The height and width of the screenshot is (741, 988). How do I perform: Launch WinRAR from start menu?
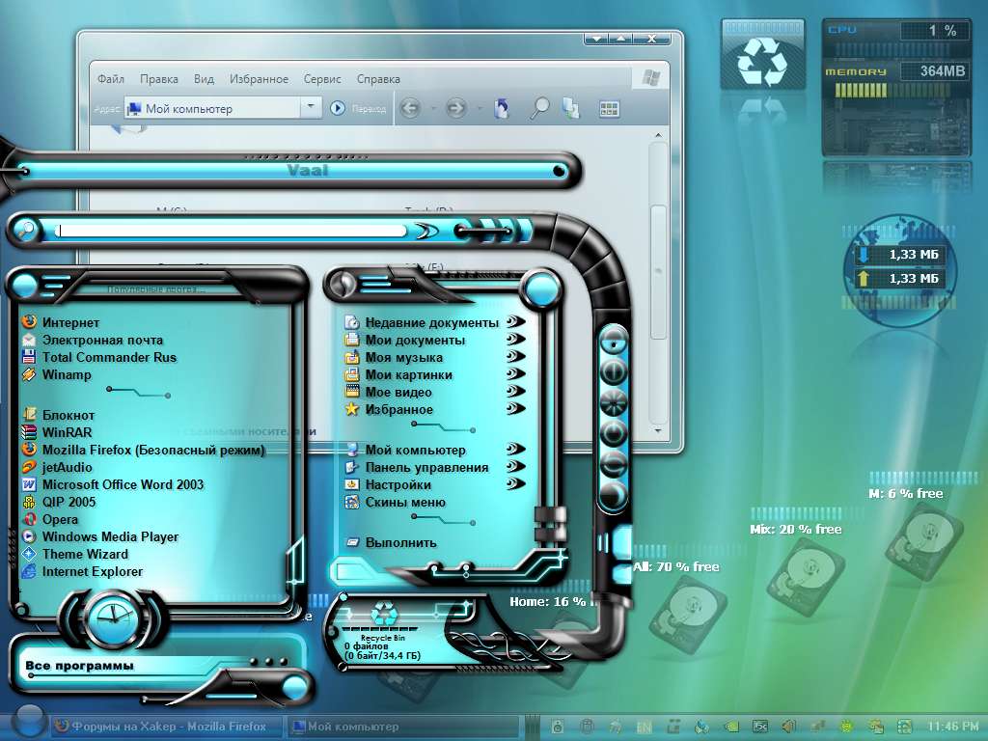click(x=57, y=433)
